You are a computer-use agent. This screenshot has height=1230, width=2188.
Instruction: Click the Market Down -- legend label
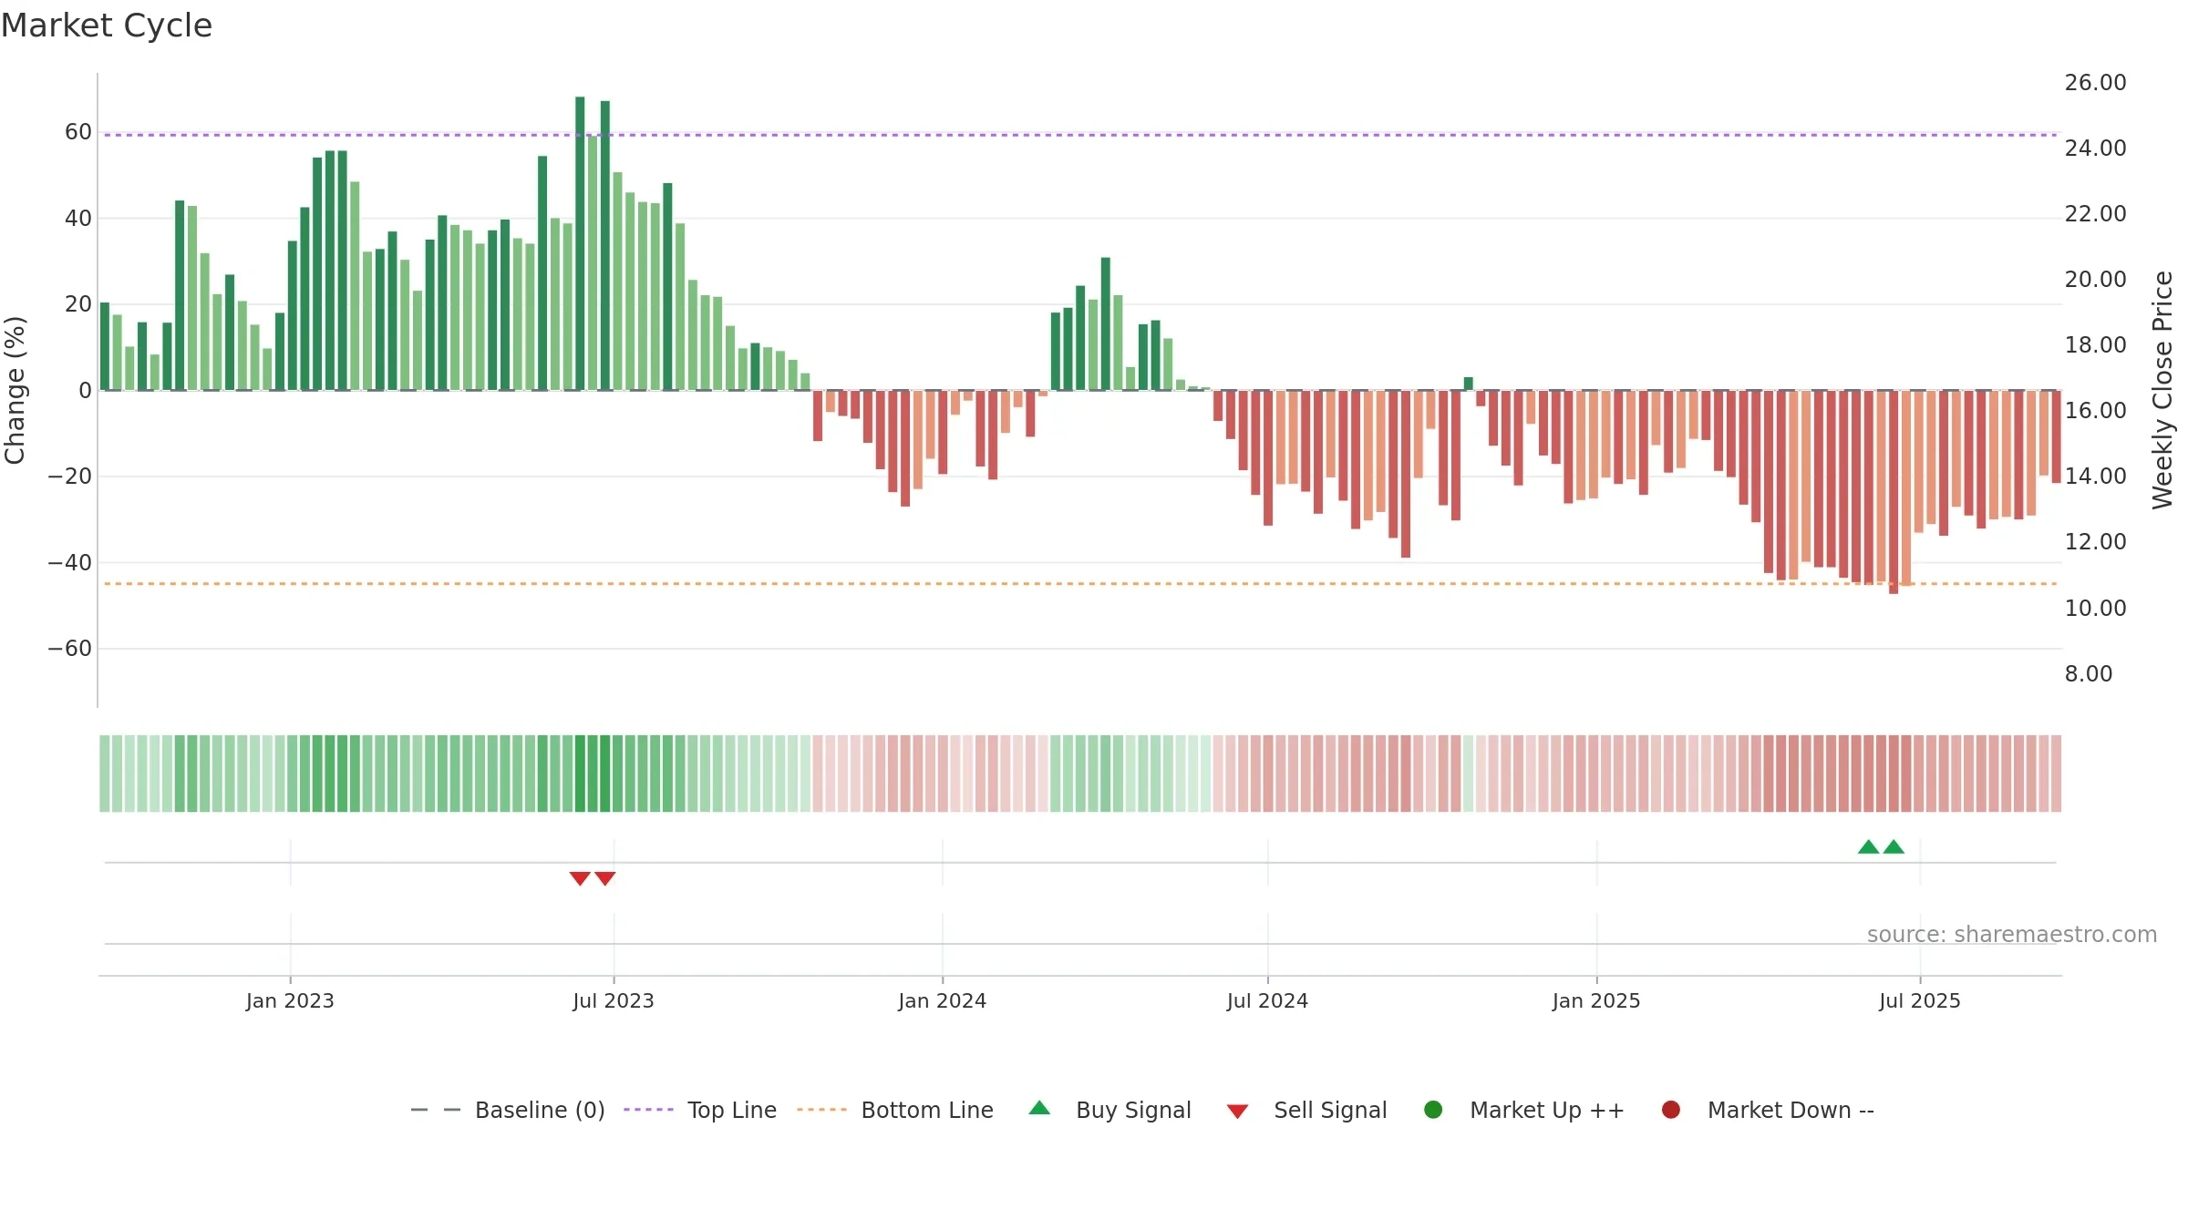[1791, 1110]
